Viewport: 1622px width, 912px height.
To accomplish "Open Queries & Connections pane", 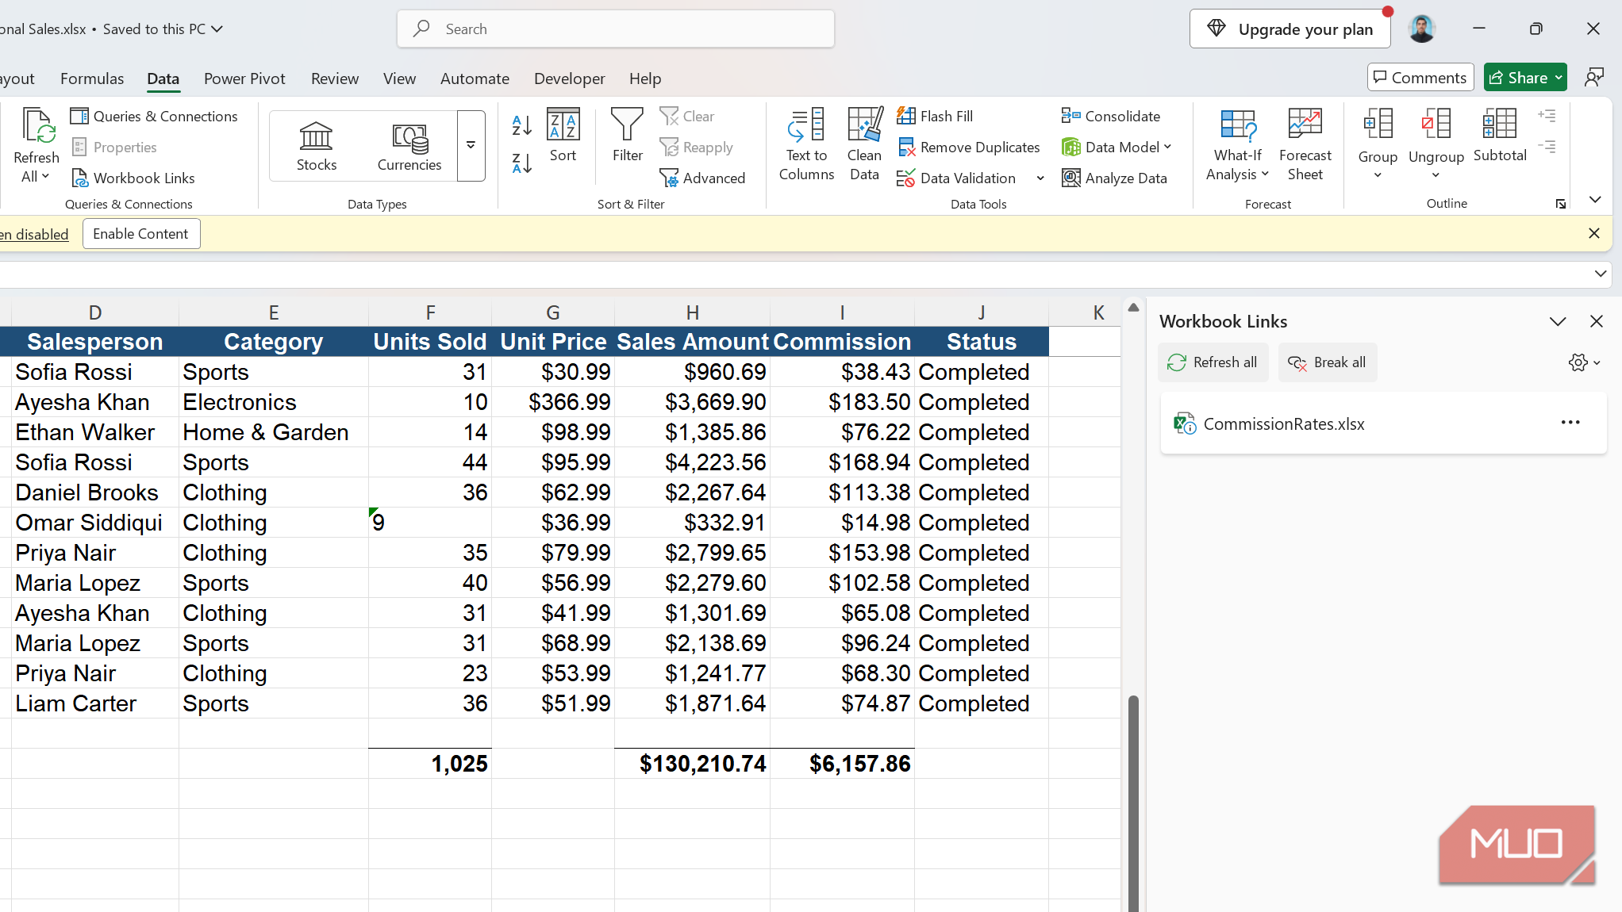I will click(x=154, y=116).
